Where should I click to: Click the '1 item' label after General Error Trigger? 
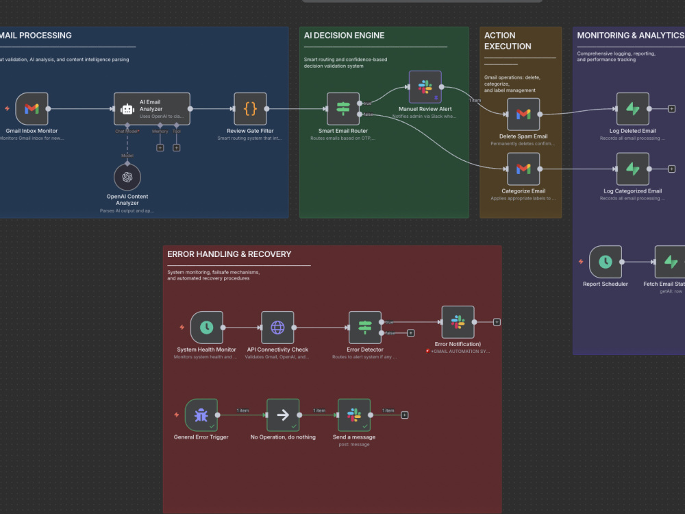click(242, 411)
